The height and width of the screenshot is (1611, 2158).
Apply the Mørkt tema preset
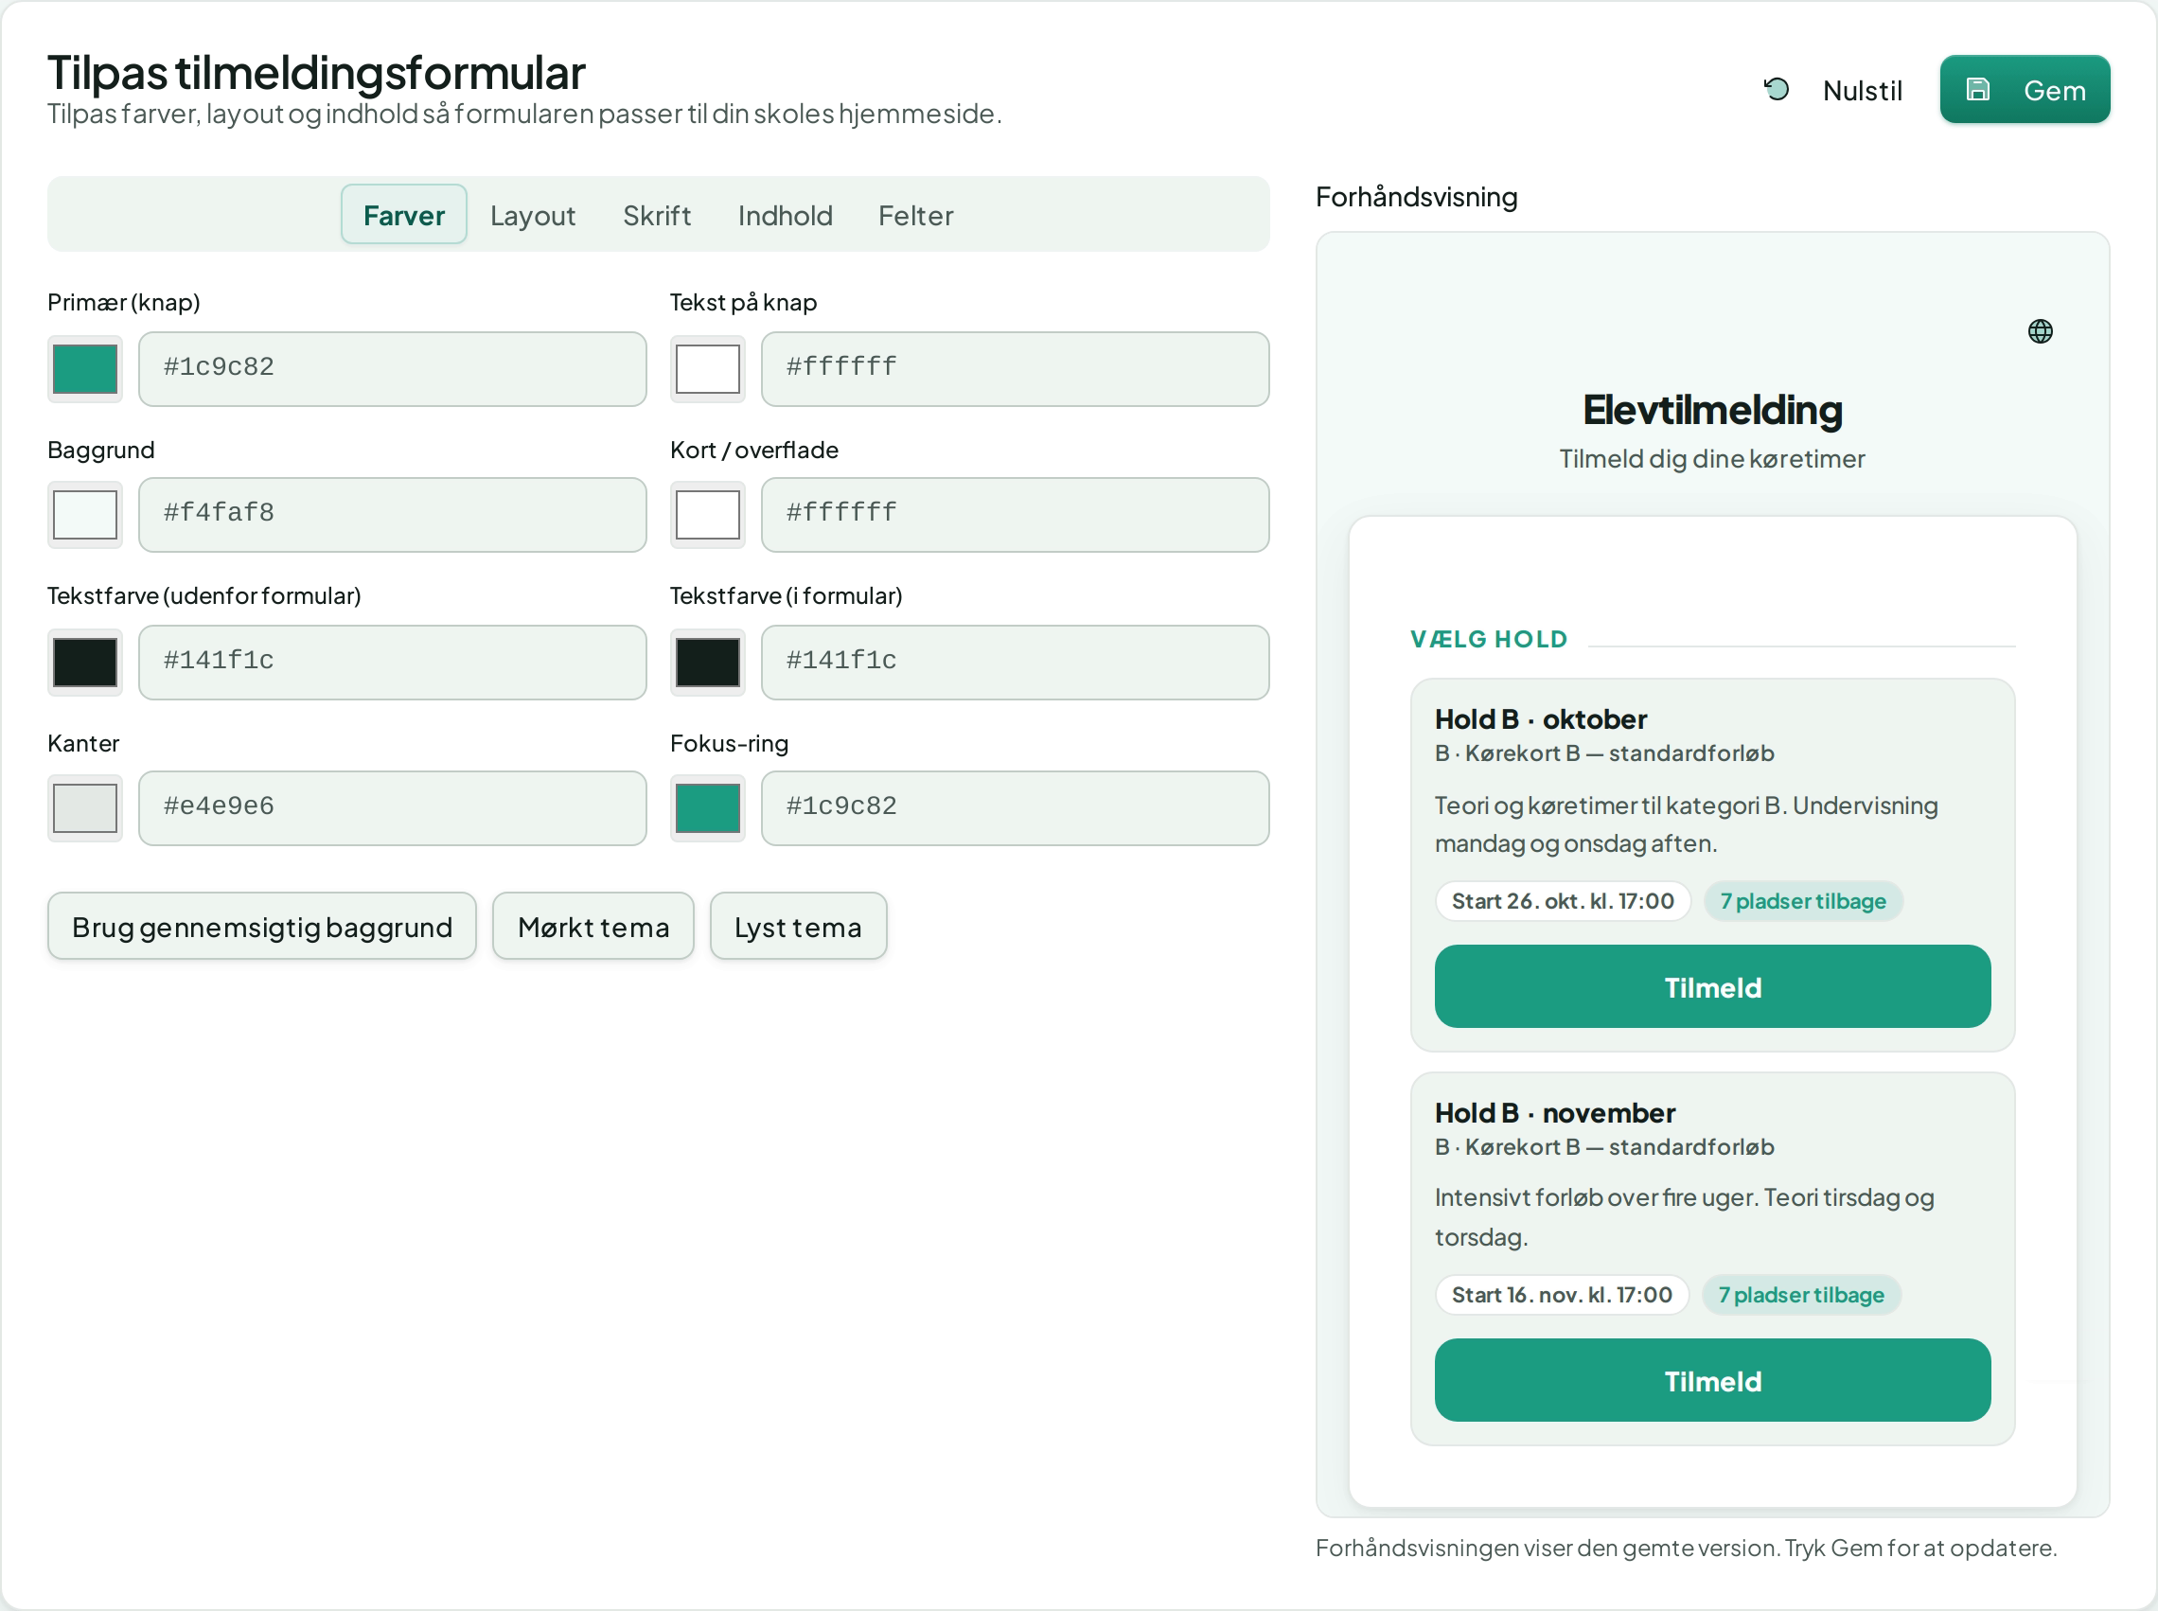593,927
